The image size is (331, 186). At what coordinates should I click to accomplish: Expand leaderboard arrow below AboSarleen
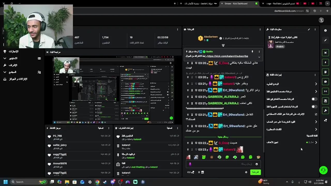click(x=223, y=45)
